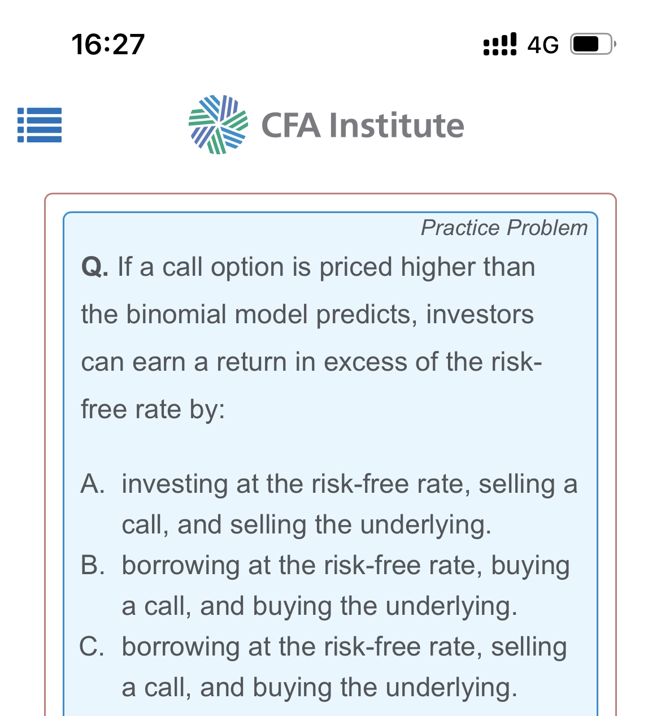The image size is (661, 716).
Task: Tap the bold Q. question marker
Action: click(95, 267)
